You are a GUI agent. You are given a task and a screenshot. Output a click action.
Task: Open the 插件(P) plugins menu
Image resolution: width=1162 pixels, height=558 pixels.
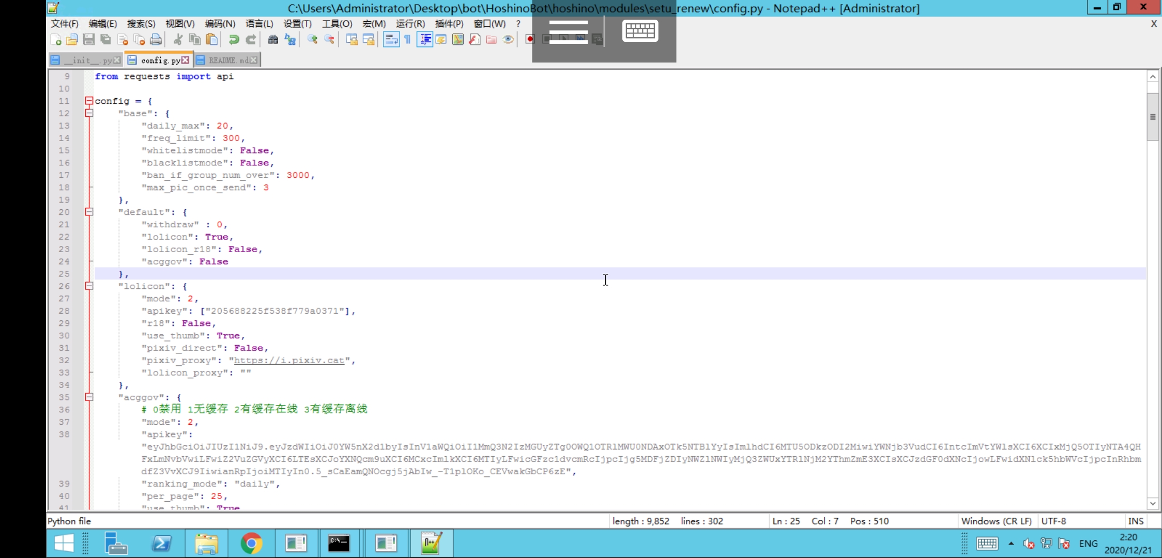449,24
